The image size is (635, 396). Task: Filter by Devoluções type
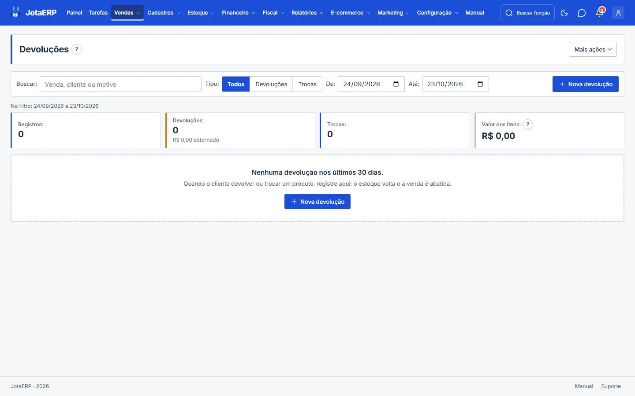click(271, 84)
